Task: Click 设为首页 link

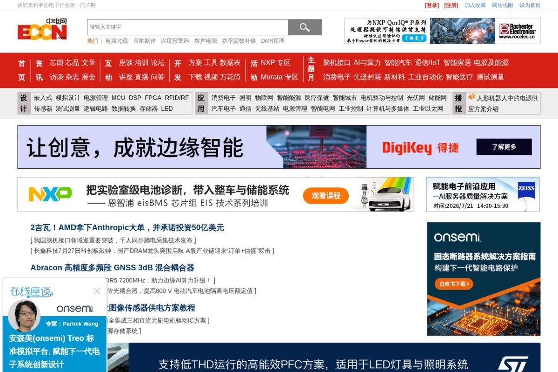Action: pos(530,5)
